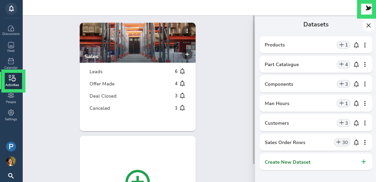This screenshot has height=182, width=376.
Task: Click the blue P workspace avatar
Action: 11,146
